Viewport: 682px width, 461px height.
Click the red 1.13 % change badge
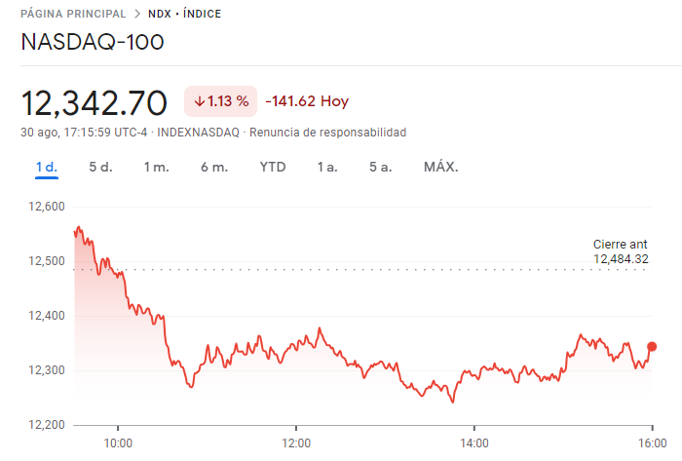[221, 101]
